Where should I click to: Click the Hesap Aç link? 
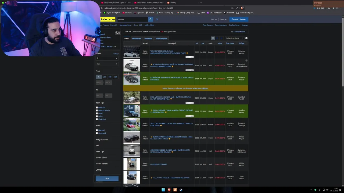[223, 19]
